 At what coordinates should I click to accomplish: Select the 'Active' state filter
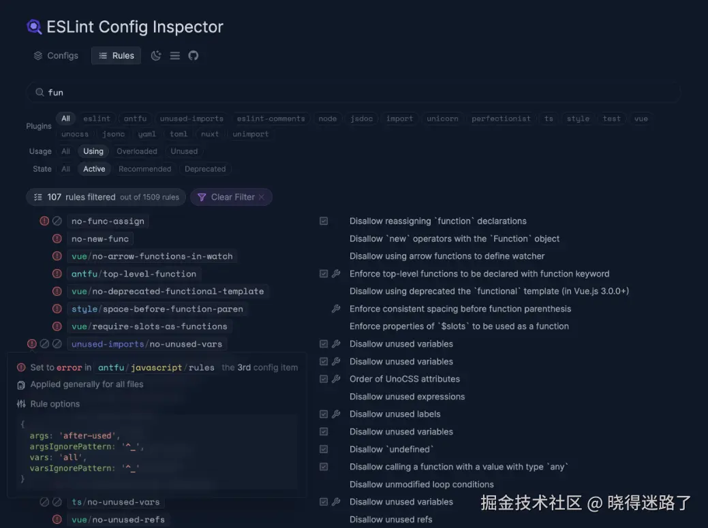tap(94, 169)
